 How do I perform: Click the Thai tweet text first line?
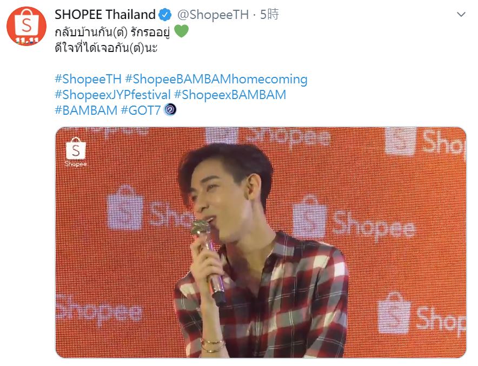[x=112, y=32]
